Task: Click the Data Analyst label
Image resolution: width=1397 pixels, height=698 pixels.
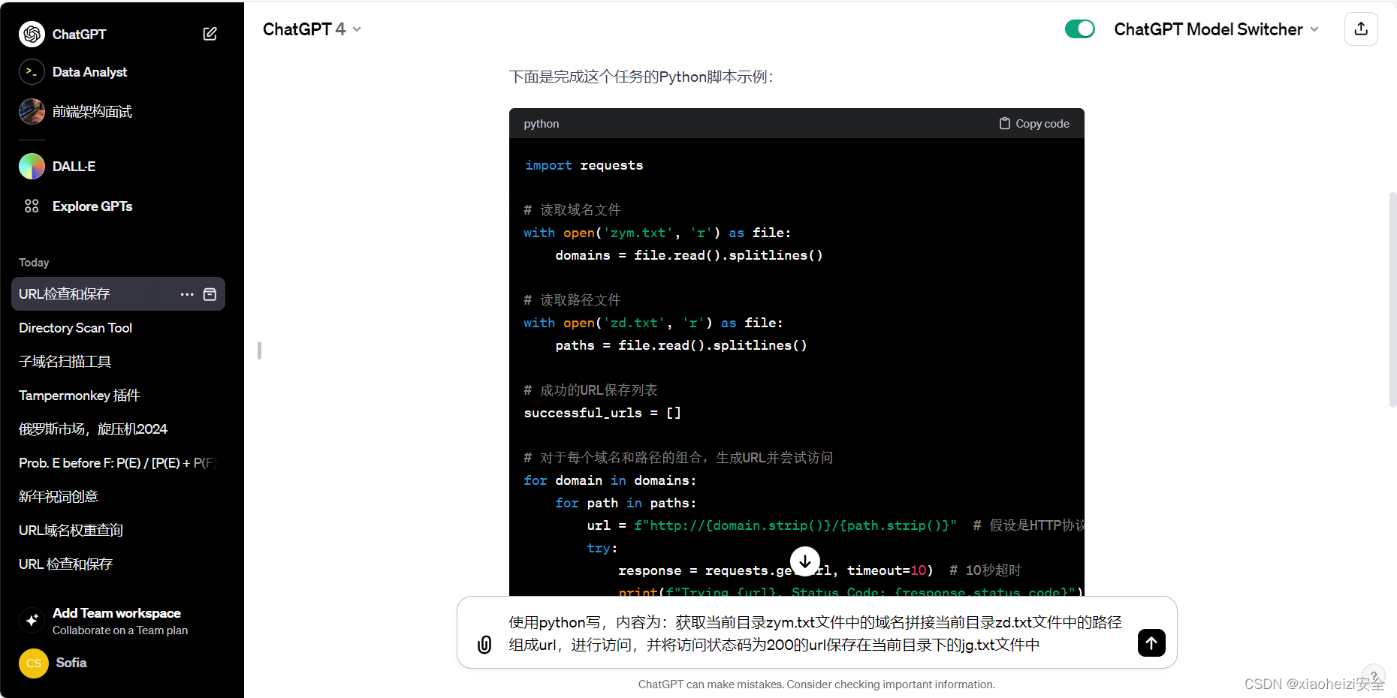Action: (x=89, y=72)
